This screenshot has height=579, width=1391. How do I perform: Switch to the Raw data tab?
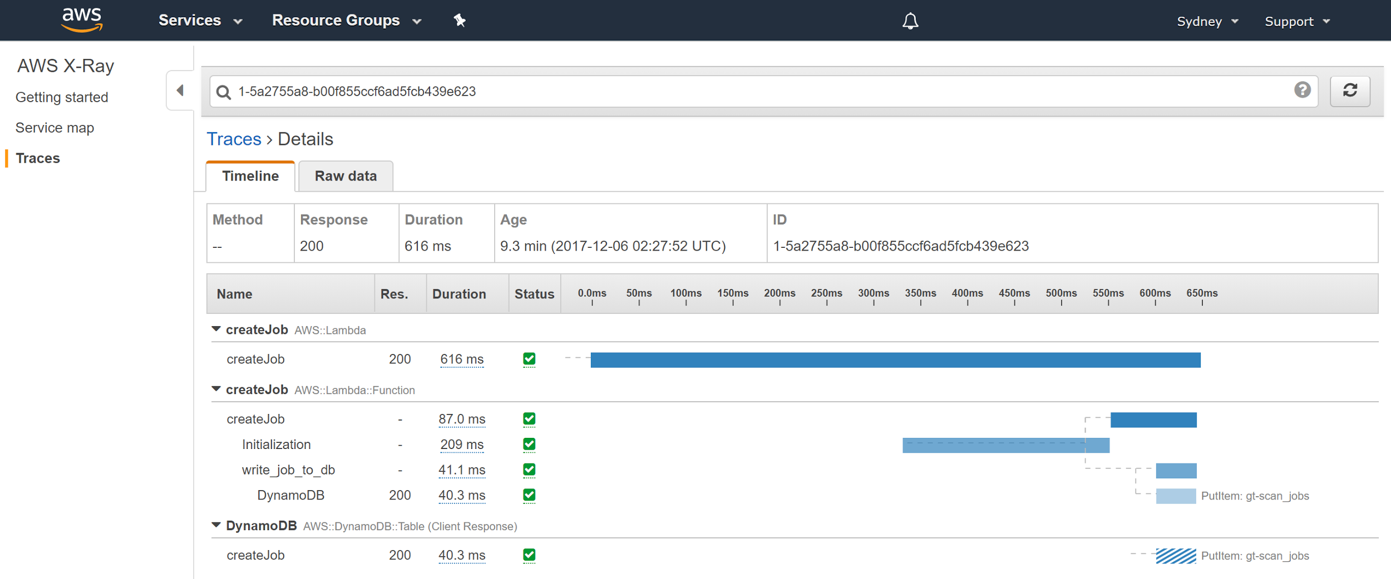click(346, 176)
